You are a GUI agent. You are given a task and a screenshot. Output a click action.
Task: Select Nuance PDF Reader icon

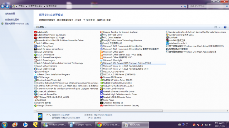click(x=101, y=78)
